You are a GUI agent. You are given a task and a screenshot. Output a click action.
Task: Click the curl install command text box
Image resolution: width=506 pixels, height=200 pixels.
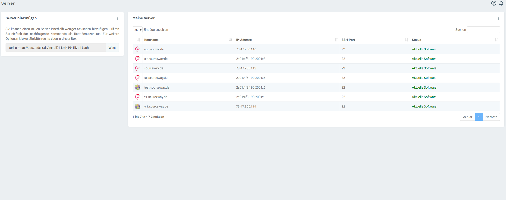[x=56, y=48]
